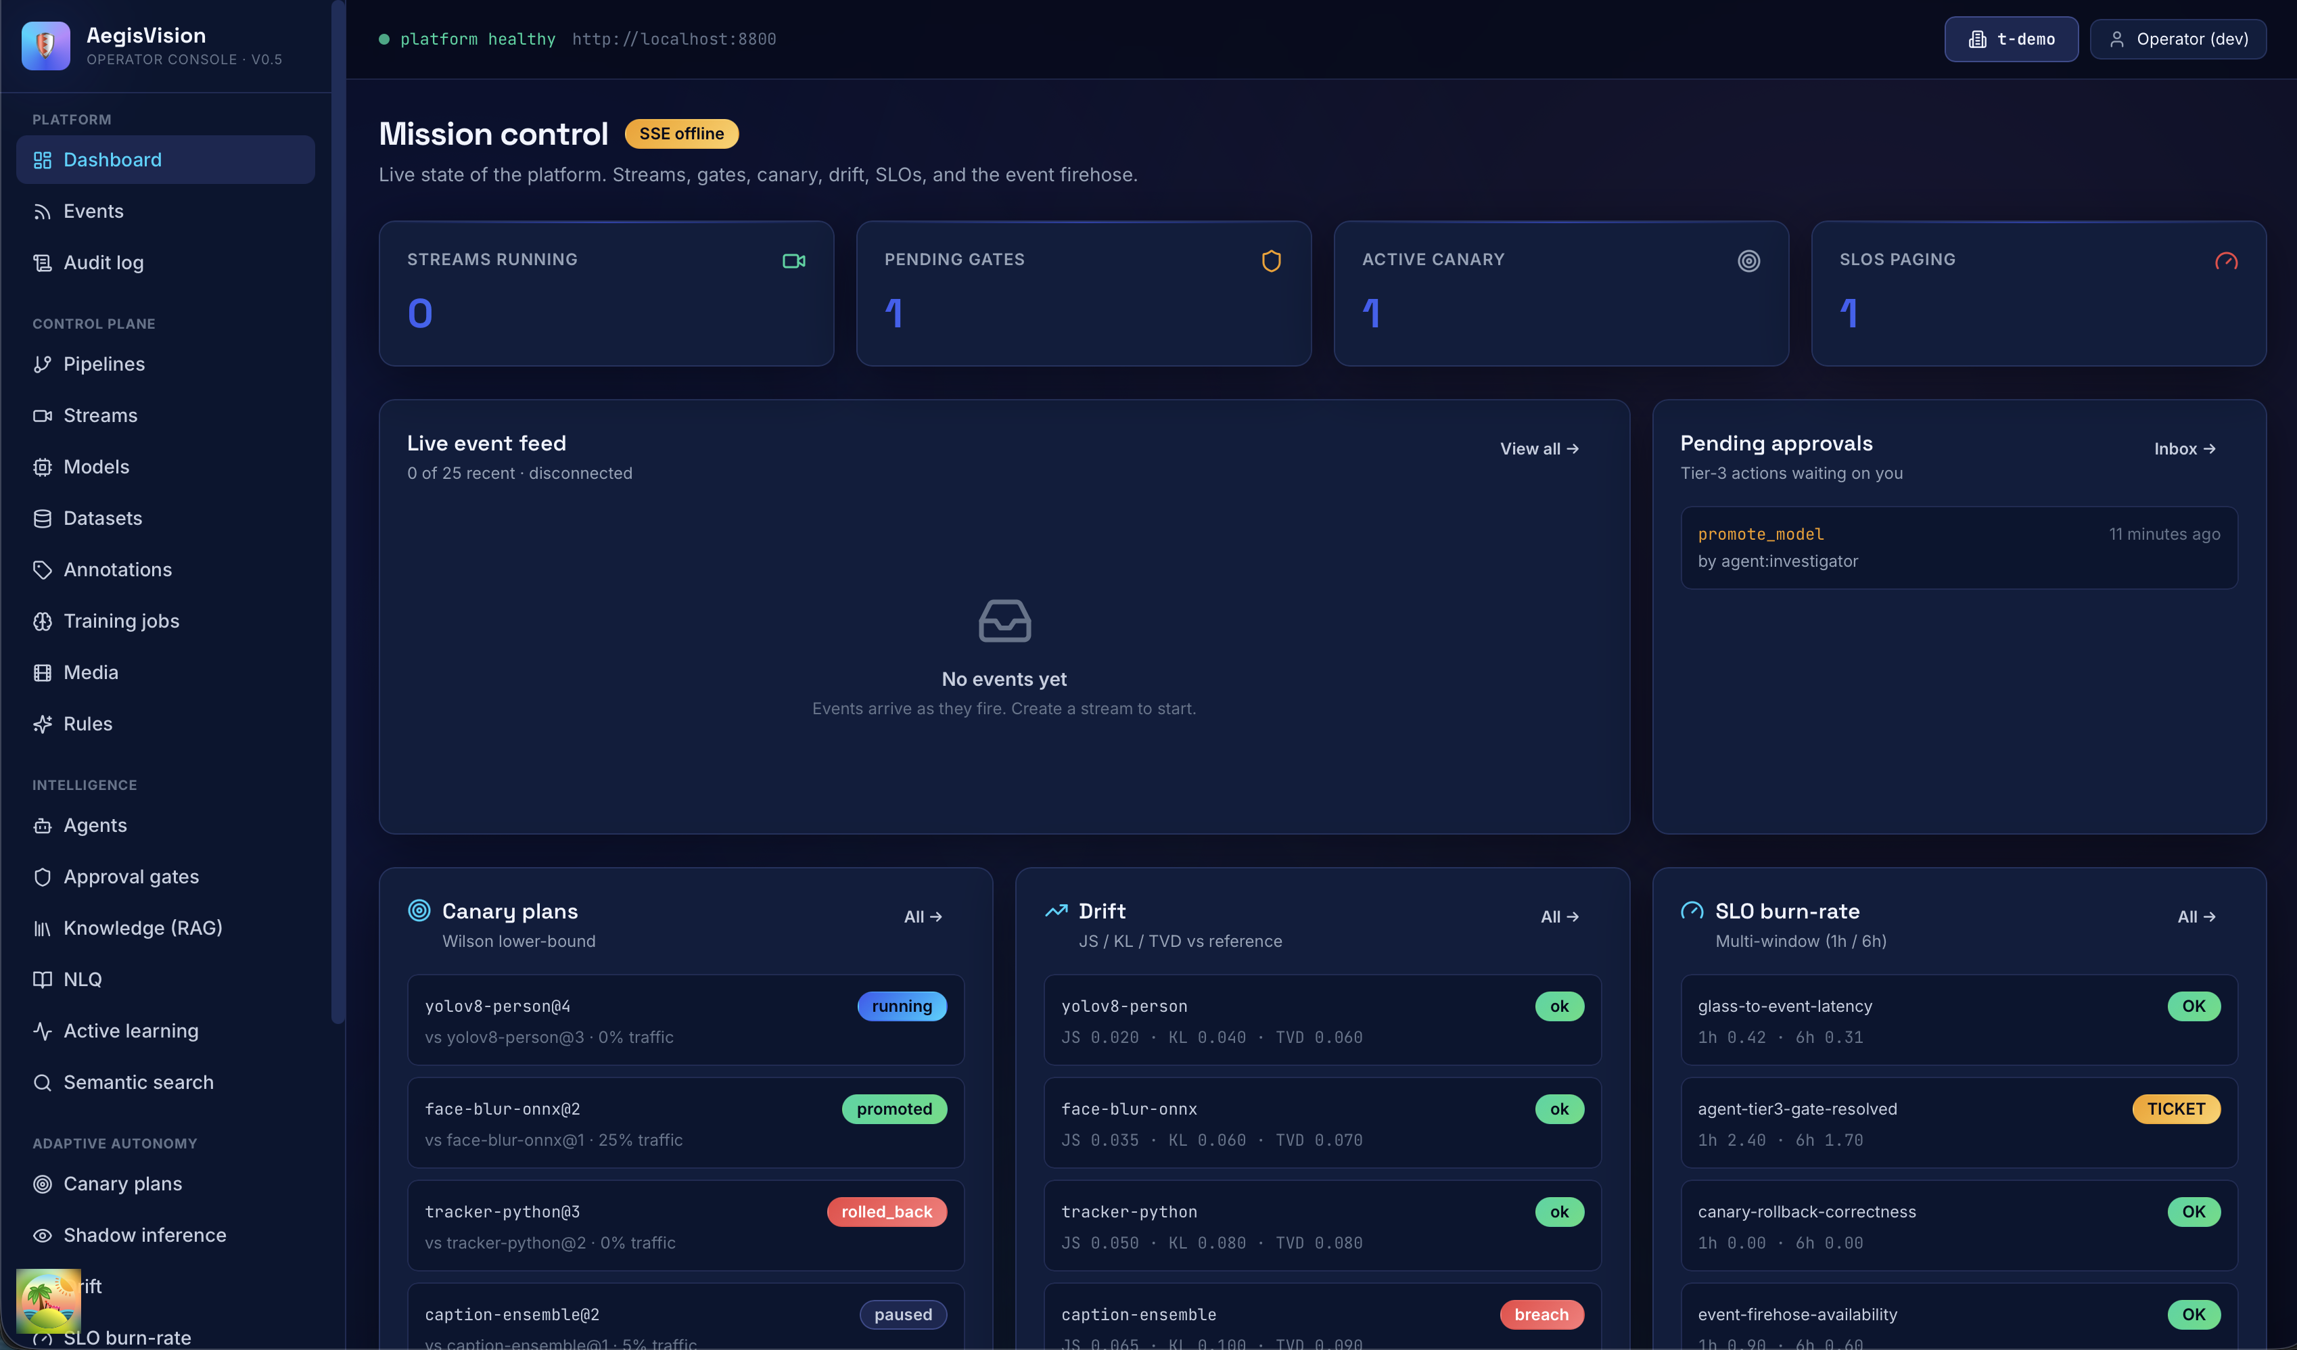Click All link in Drift panel
This screenshot has height=1350, width=2297.
click(x=1560, y=917)
